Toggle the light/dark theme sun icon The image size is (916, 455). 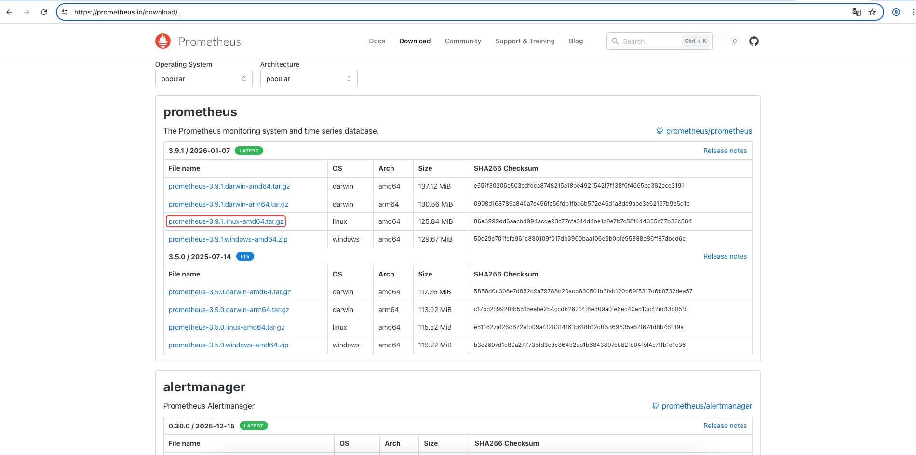pos(735,41)
